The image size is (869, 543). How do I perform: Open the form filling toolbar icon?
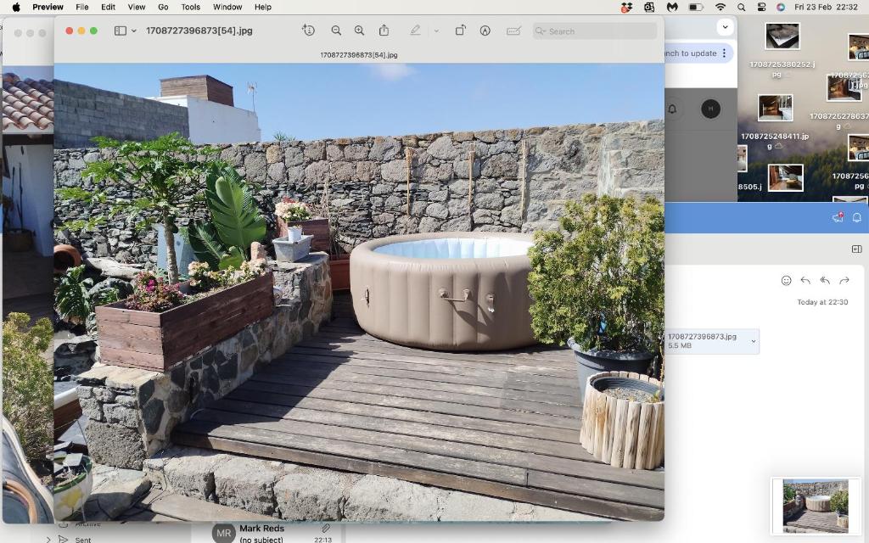pyautogui.click(x=513, y=31)
